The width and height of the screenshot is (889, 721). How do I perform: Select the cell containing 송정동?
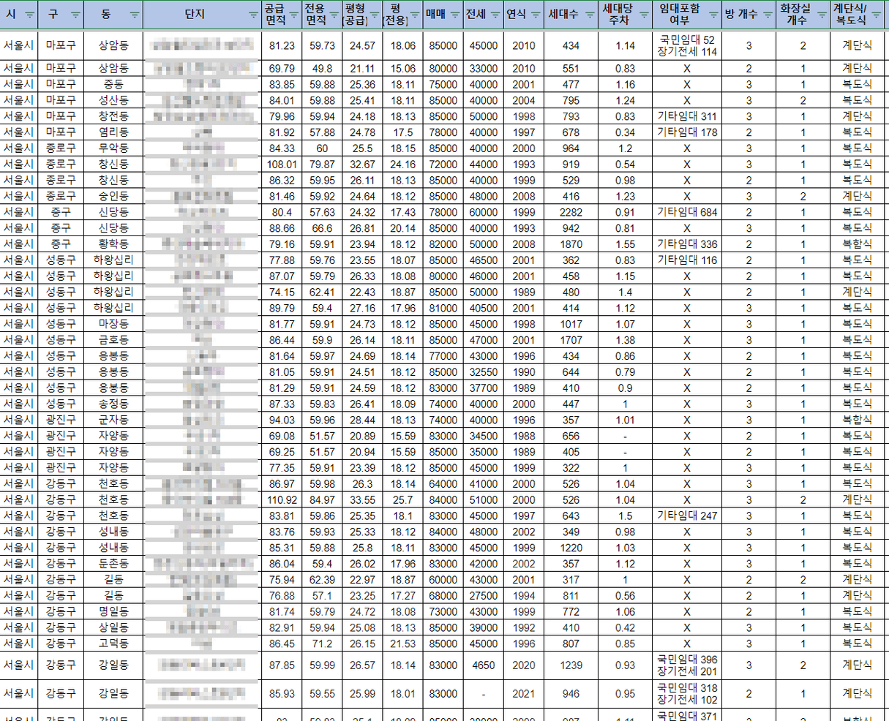point(113,404)
